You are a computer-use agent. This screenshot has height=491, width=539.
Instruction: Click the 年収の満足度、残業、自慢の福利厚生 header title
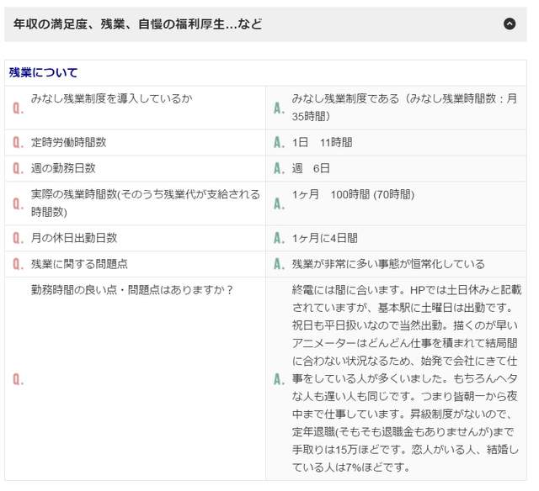pyautogui.click(x=138, y=24)
